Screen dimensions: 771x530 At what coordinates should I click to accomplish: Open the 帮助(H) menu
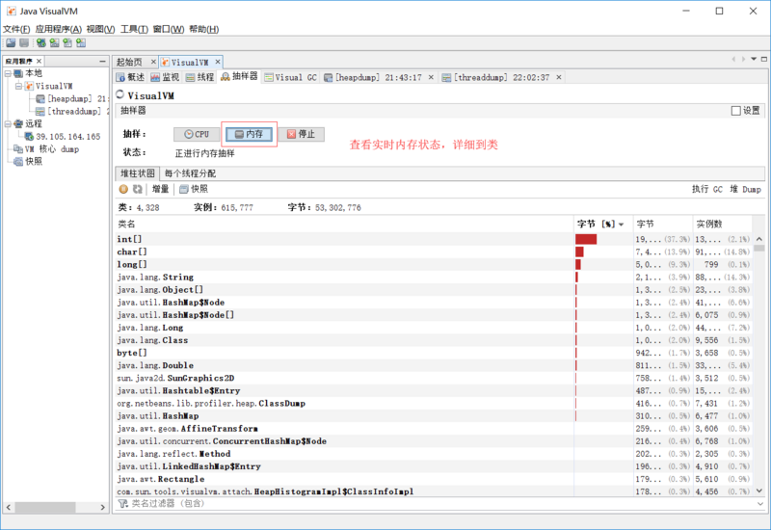pos(203,29)
